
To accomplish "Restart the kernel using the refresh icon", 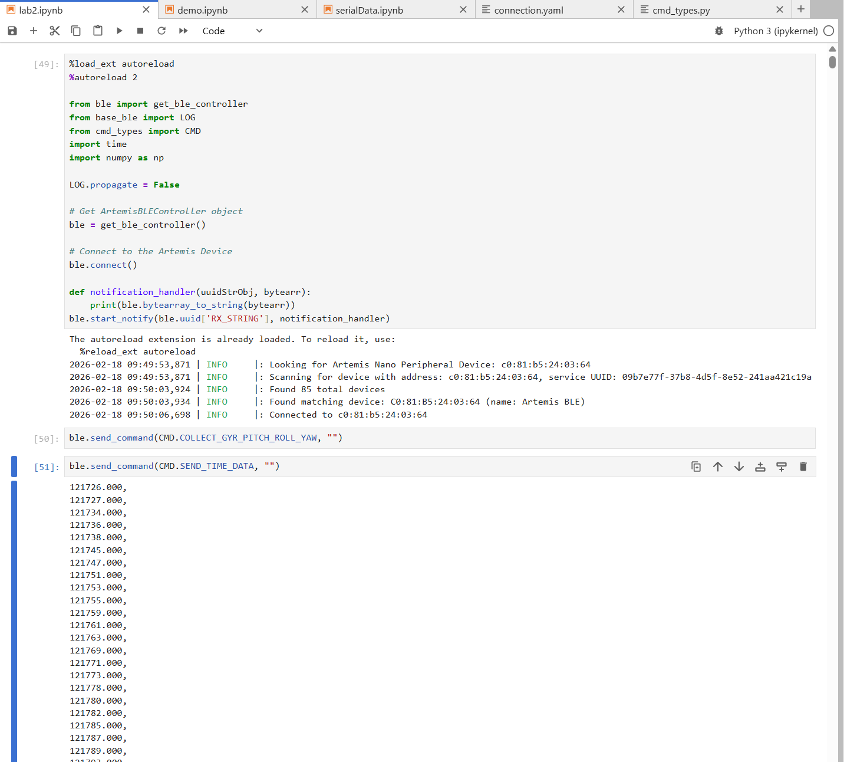I will pos(161,31).
